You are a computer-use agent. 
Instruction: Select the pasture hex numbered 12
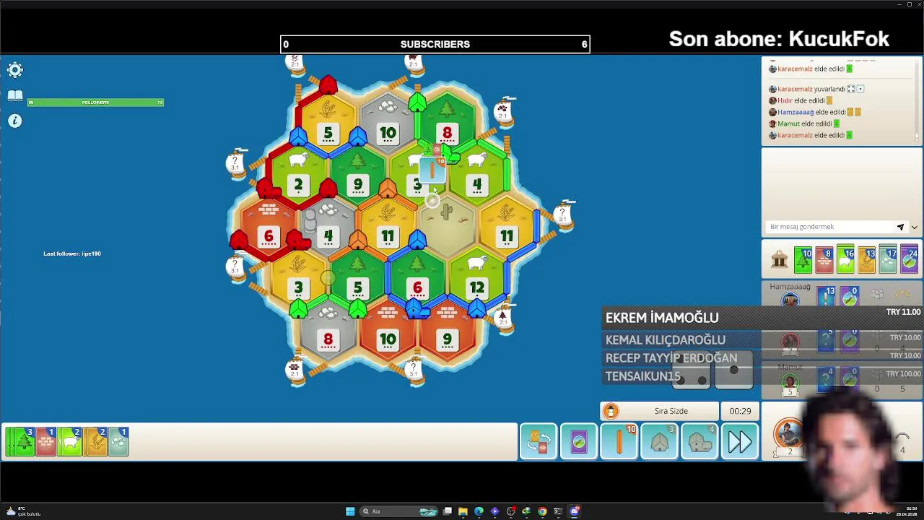[476, 280]
